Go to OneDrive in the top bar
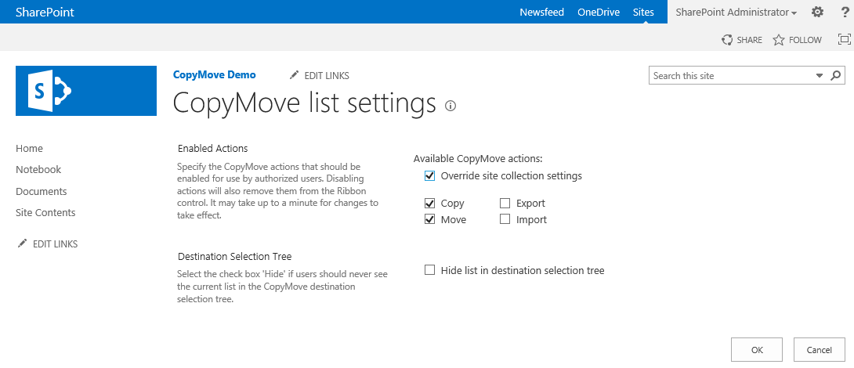This screenshot has width=854, height=368. pos(599,12)
